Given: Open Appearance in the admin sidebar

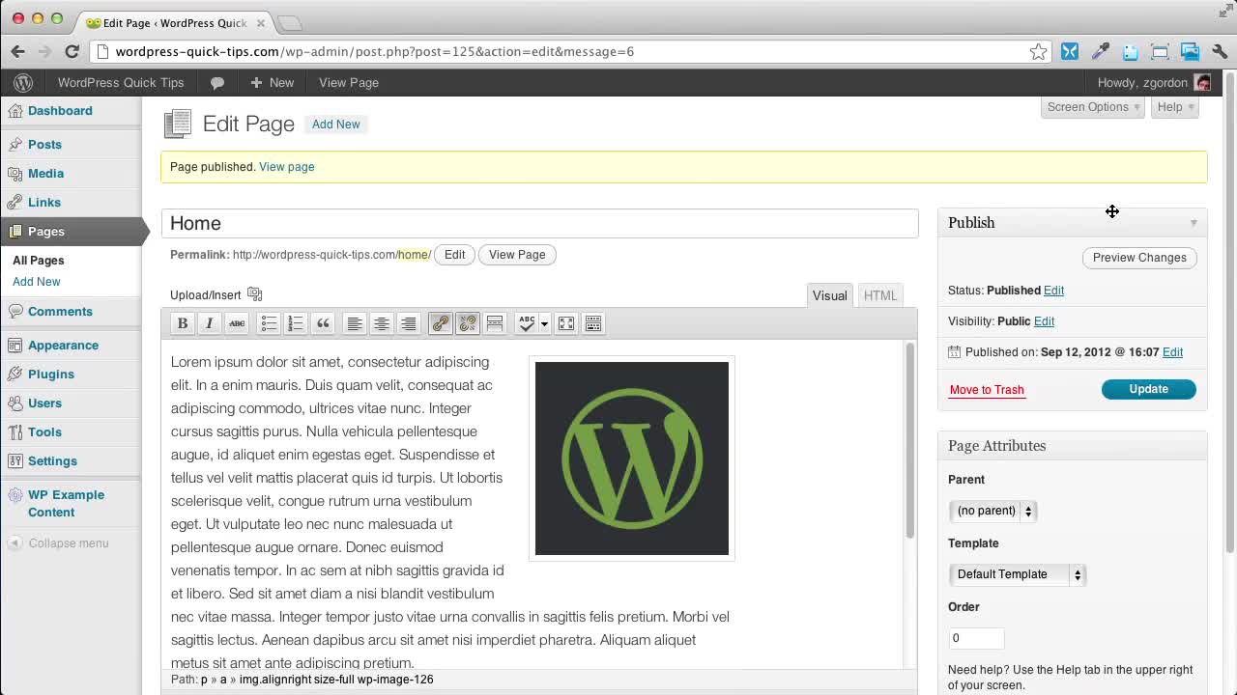Looking at the screenshot, I should [63, 345].
